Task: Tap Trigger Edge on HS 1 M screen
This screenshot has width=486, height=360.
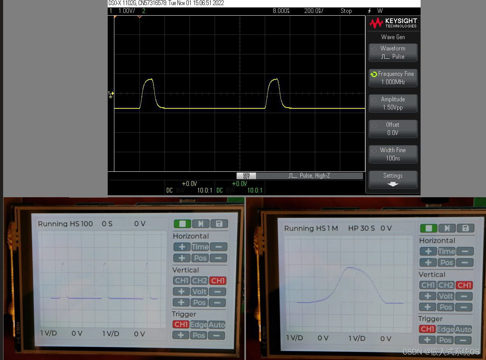Action: click(446, 329)
